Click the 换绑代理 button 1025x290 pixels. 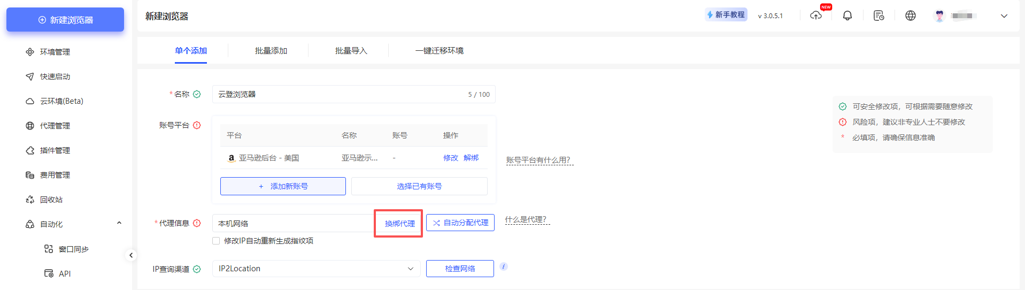point(399,223)
